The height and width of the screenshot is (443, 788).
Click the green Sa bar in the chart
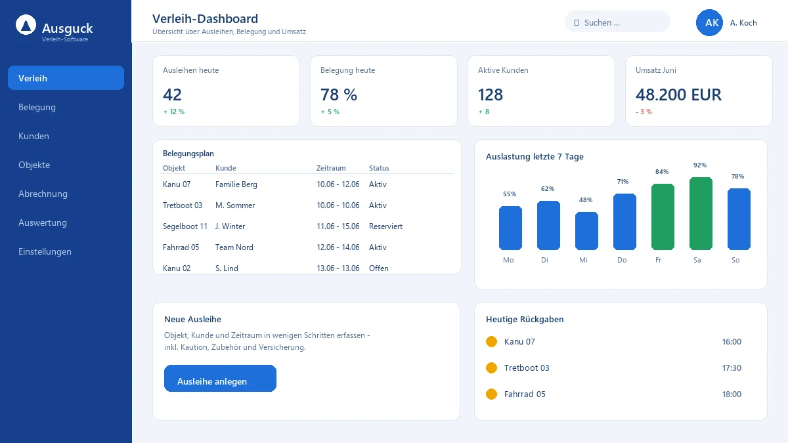pyautogui.click(x=701, y=213)
